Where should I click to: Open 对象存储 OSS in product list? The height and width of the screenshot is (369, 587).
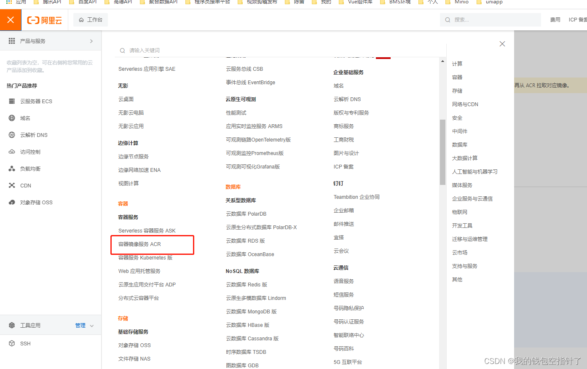point(134,345)
